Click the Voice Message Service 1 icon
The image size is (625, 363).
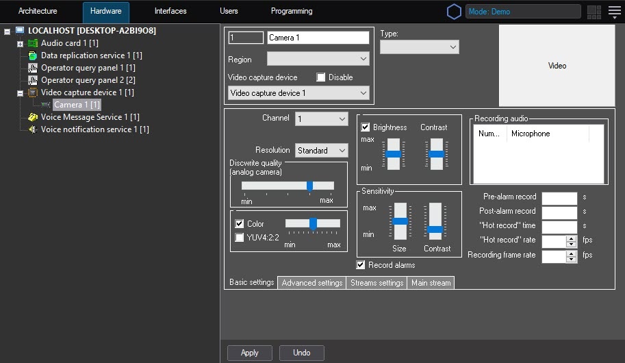pos(33,117)
